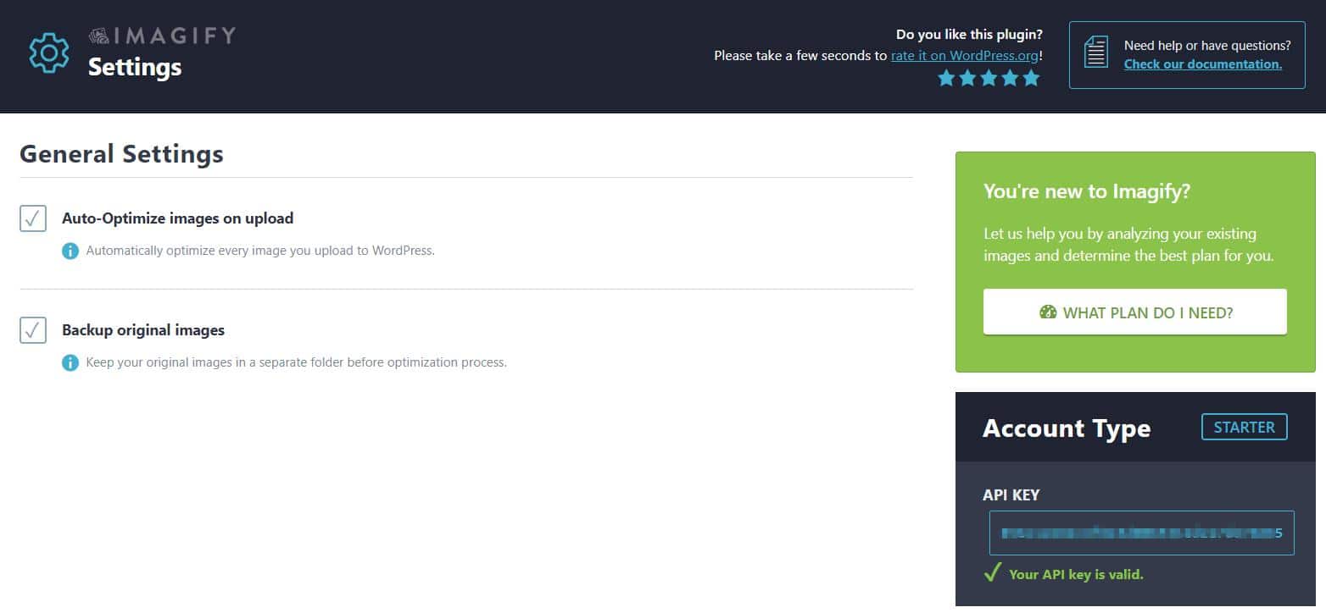Click the second rating star

[967, 79]
